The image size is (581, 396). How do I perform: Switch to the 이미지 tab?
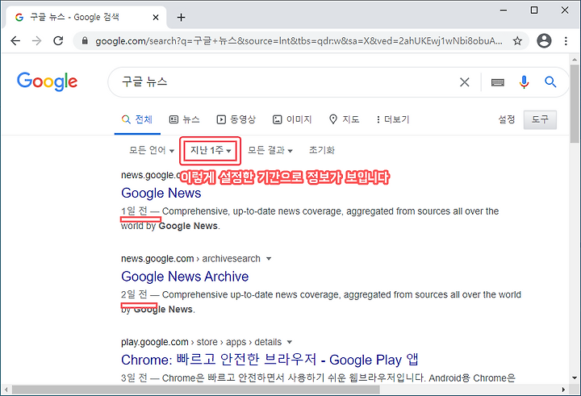coord(292,119)
